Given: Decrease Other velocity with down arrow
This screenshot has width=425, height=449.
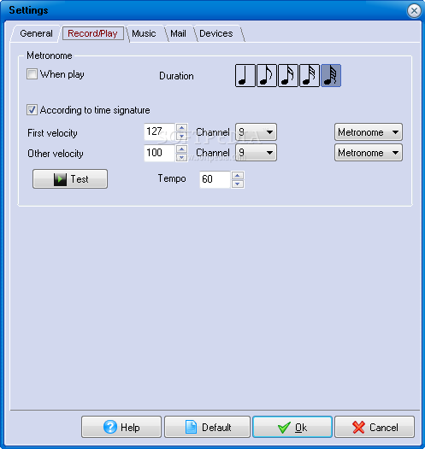Looking at the screenshot, I should pos(181,157).
